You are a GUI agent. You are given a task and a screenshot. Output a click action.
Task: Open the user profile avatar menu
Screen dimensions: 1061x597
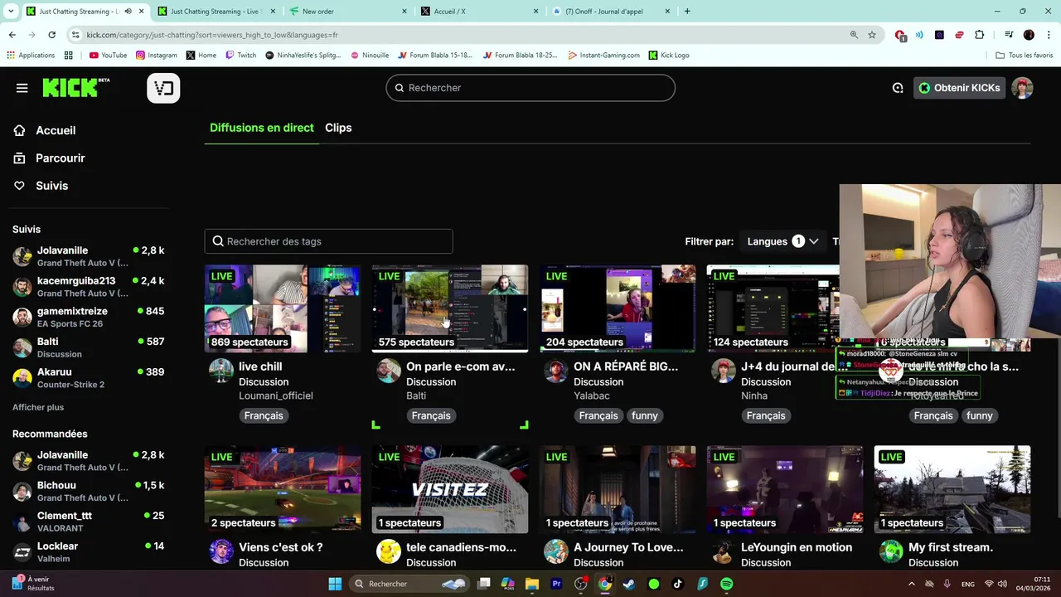click(x=1022, y=88)
